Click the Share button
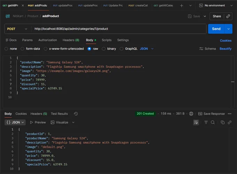237x174 pixels. 217,16
